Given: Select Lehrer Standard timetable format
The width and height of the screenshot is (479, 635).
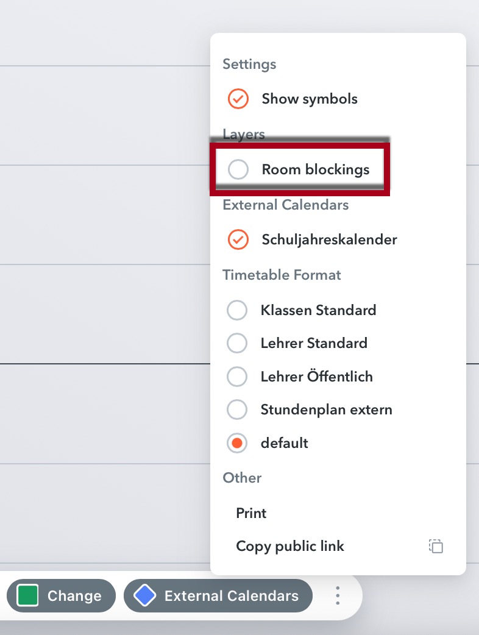Looking at the screenshot, I should 237,344.
